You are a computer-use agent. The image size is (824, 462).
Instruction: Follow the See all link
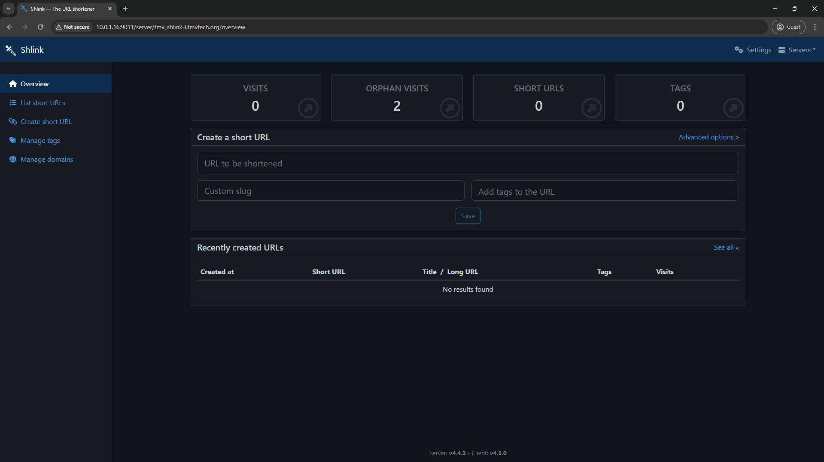[726, 248]
